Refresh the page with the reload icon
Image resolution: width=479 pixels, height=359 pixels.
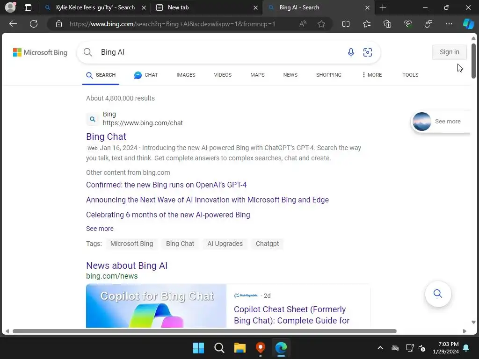tap(34, 24)
